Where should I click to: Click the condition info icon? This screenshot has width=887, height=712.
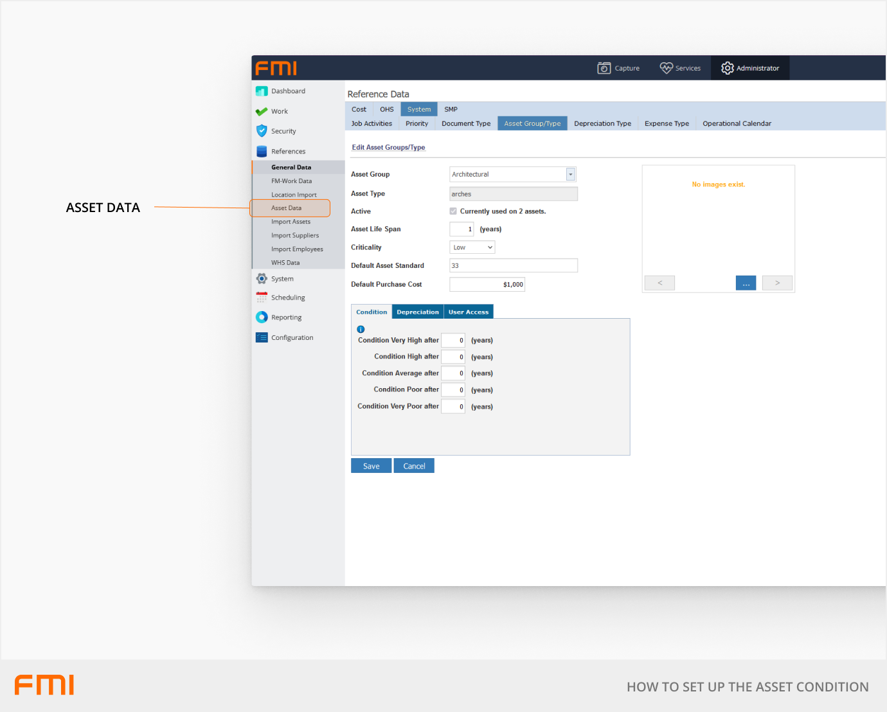361,329
